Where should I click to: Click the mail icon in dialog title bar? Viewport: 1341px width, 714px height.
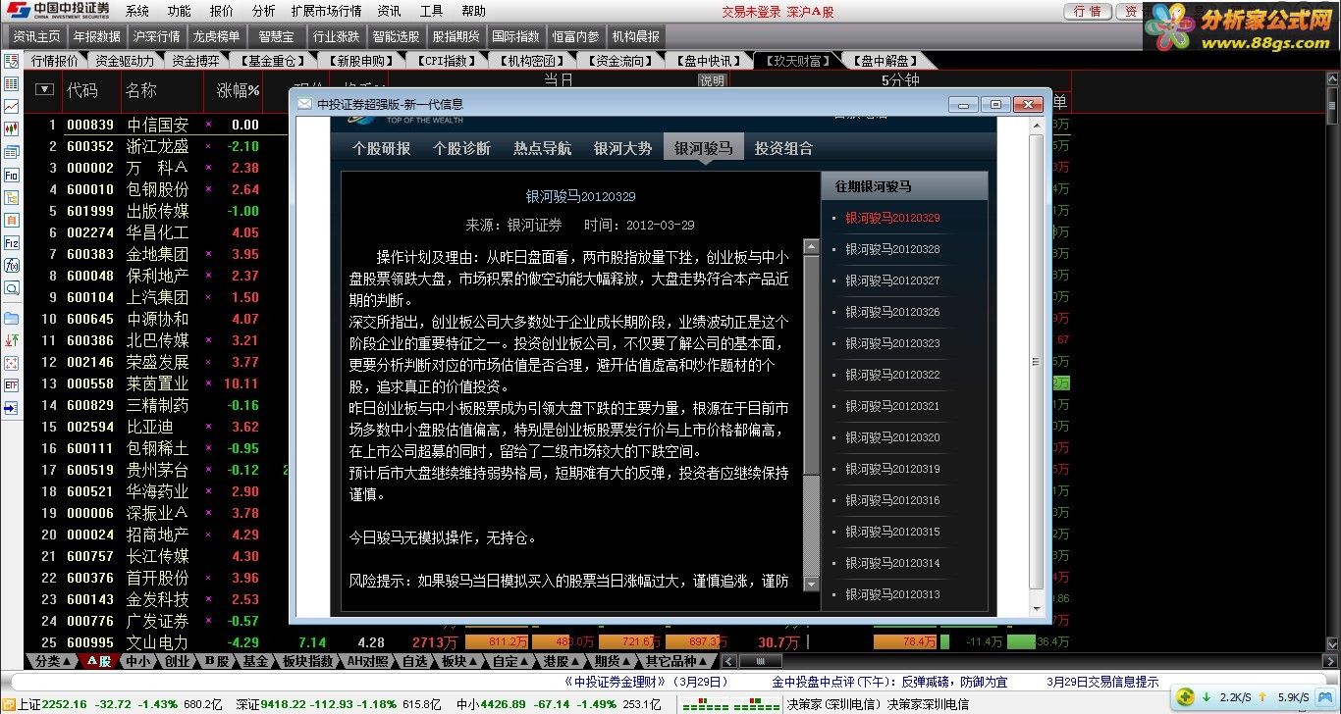[304, 104]
